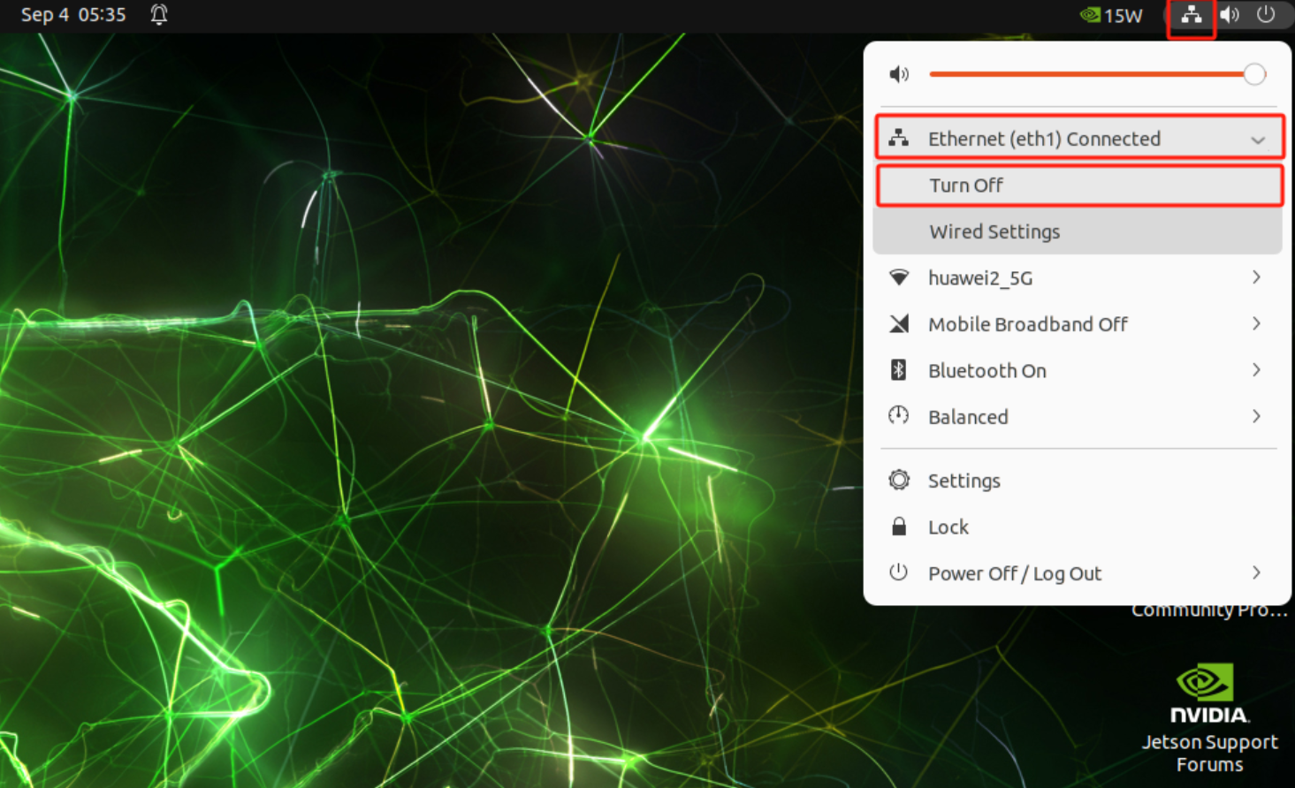Open the Balanced power profile menu
The width and height of the screenshot is (1295, 788).
(968, 417)
